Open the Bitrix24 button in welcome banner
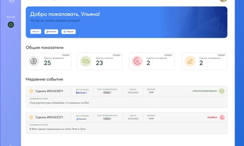Screen dimensions: 244x146 coord(36,32)
